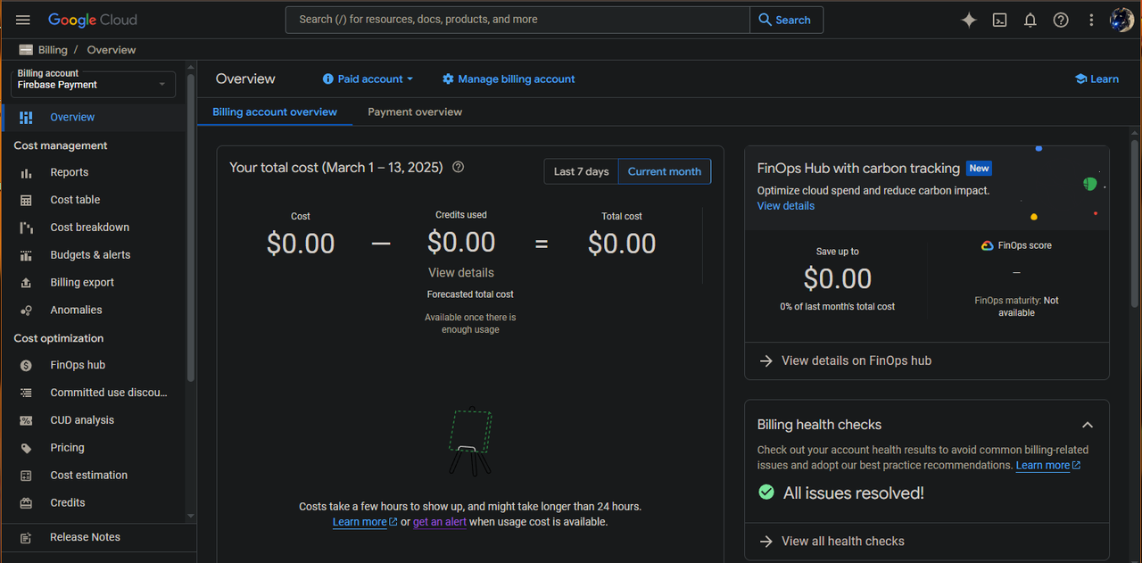This screenshot has width=1142, height=563.
Task: Click the Reports bar chart icon
Action: tap(26, 172)
